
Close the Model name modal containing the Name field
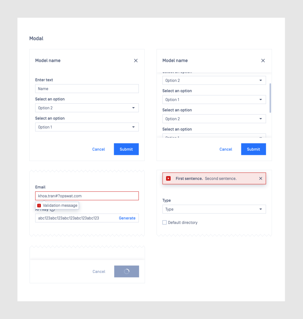pos(136,61)
